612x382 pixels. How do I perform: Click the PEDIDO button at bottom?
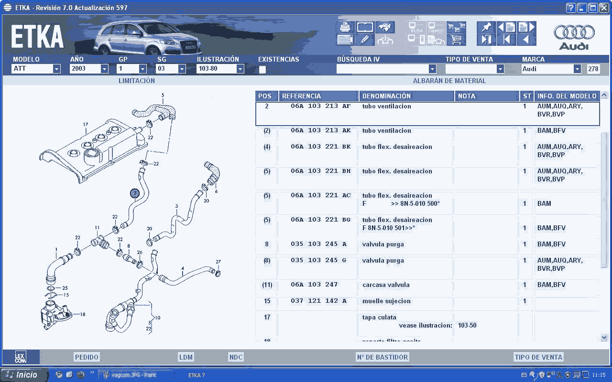point(87,357)
